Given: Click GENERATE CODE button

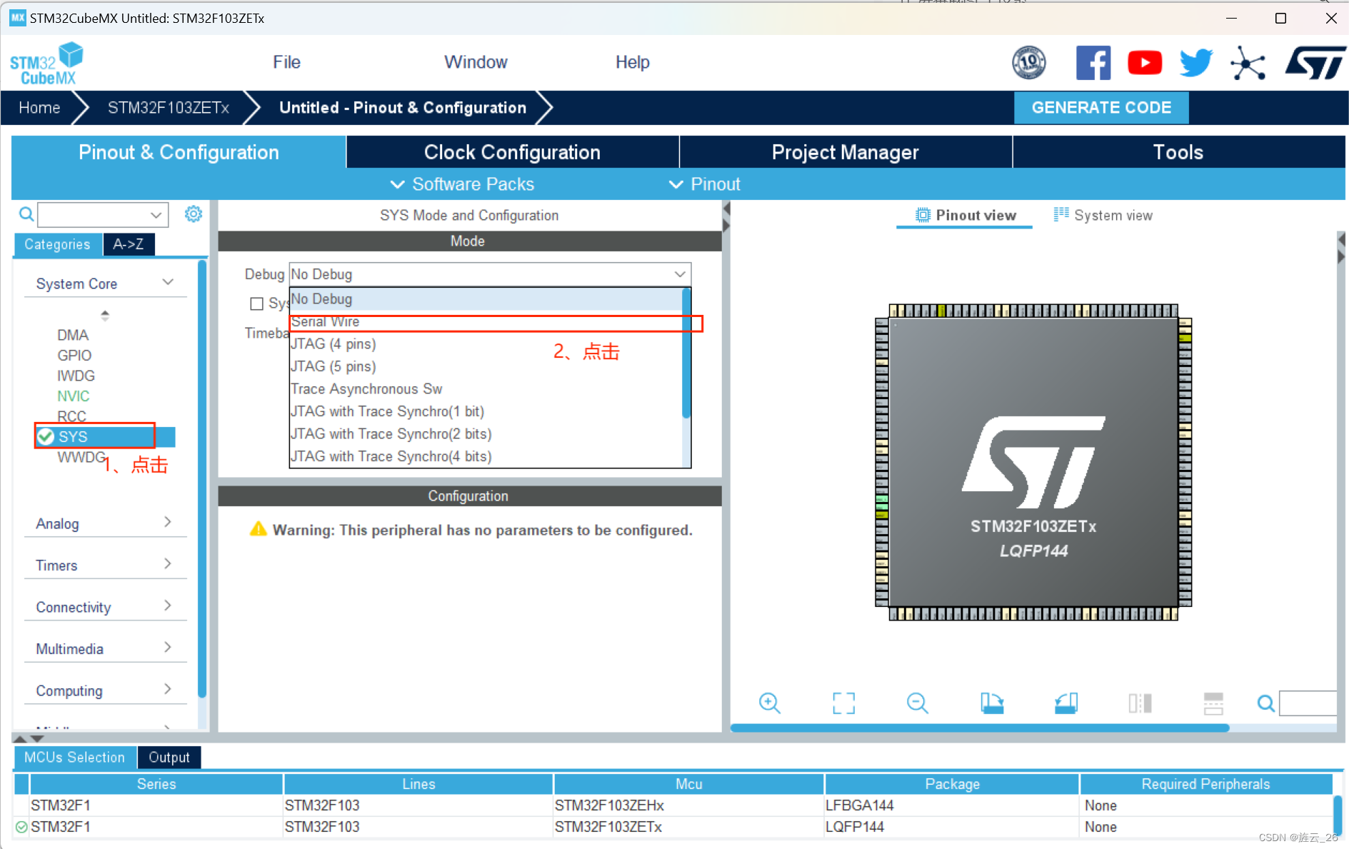Looking at the screenshot, I should pos(1101,107).
